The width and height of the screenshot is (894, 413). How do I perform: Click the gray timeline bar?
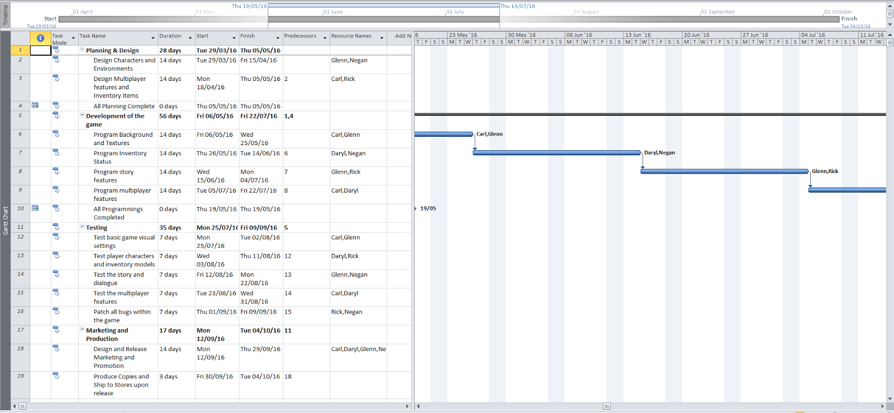449,19
